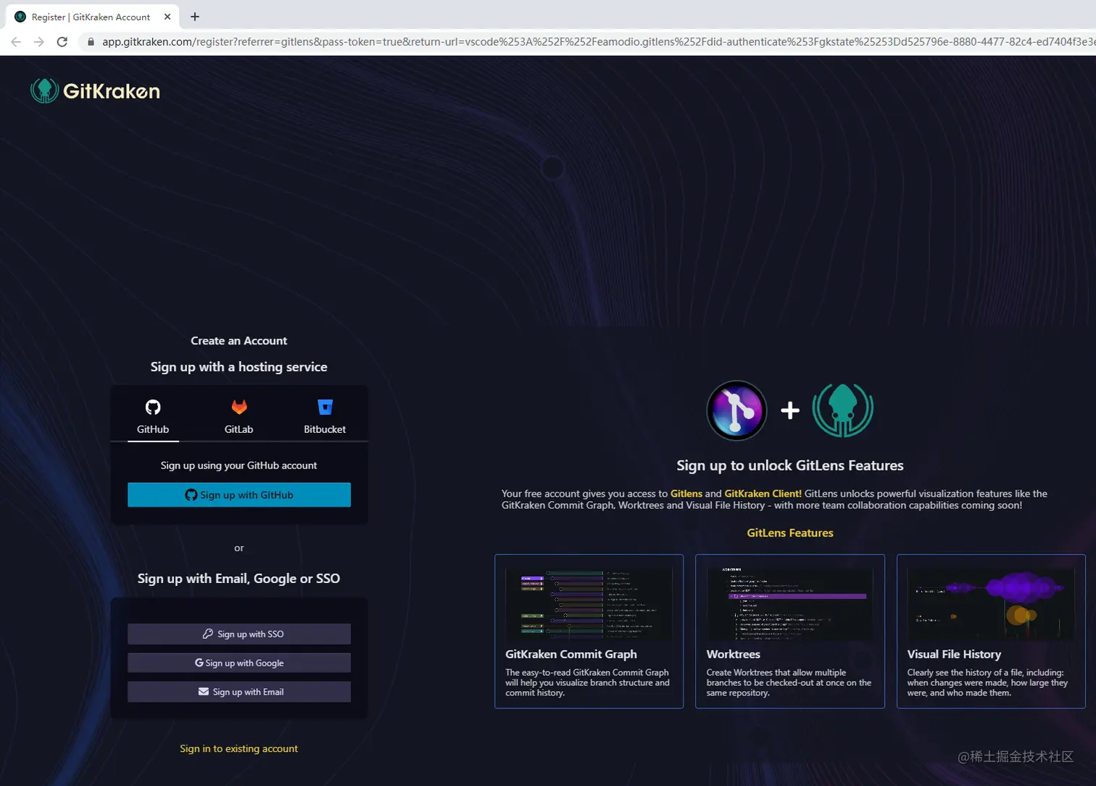Click the GitKraken logo in the header

point(95,91)
